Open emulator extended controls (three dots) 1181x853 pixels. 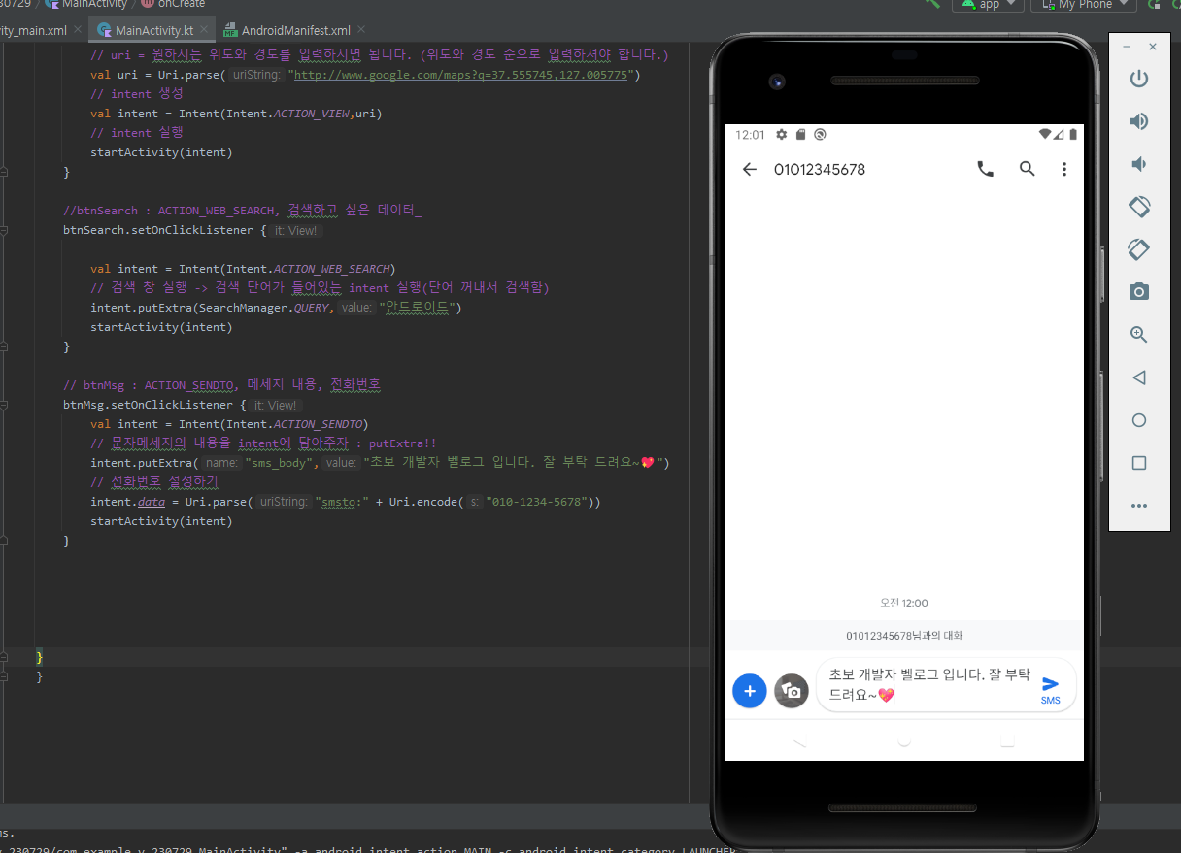1139,506
